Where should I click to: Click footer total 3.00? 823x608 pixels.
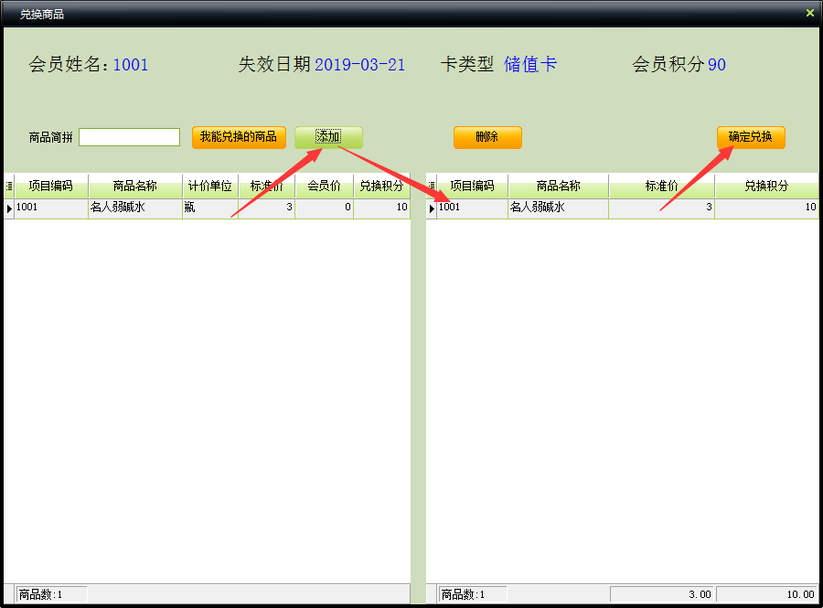tap(661, 594)
